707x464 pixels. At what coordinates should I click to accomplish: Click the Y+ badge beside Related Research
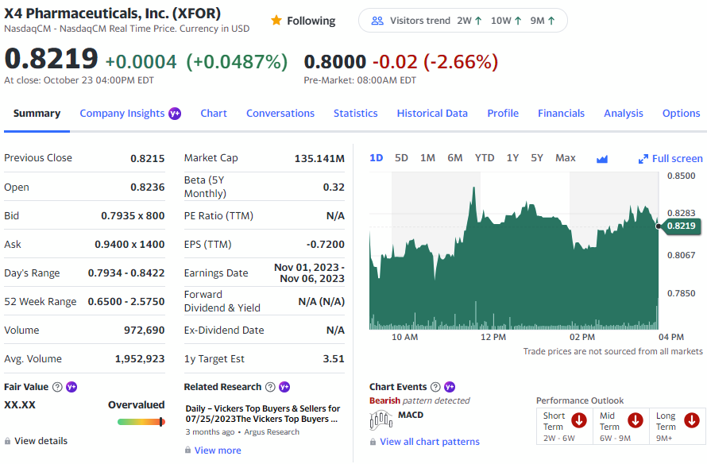point(284,387)
